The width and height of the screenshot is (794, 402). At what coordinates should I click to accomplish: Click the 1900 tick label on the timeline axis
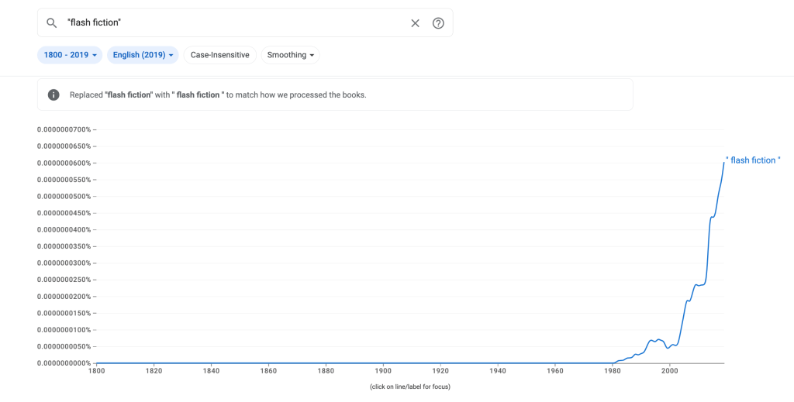click(x=383, y=372)
